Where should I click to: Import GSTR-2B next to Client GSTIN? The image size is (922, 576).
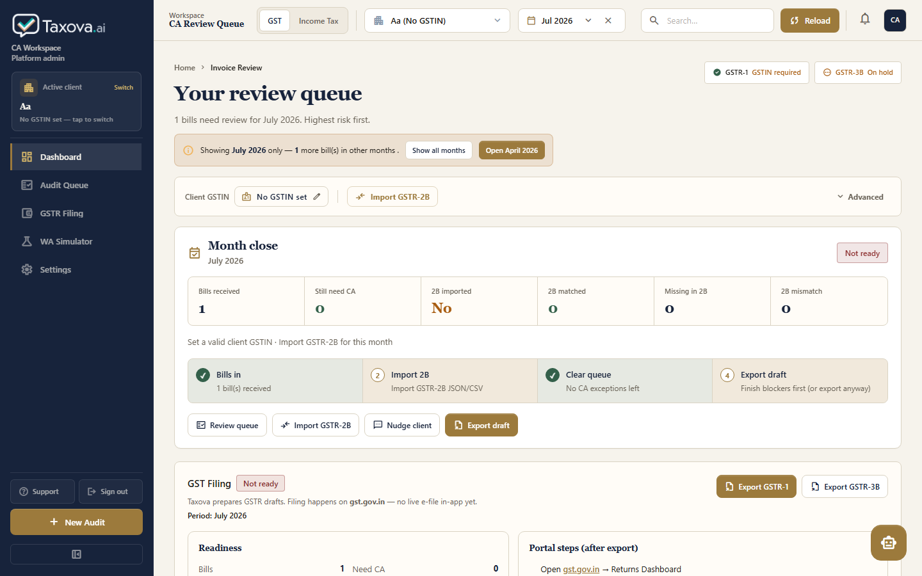392,196
